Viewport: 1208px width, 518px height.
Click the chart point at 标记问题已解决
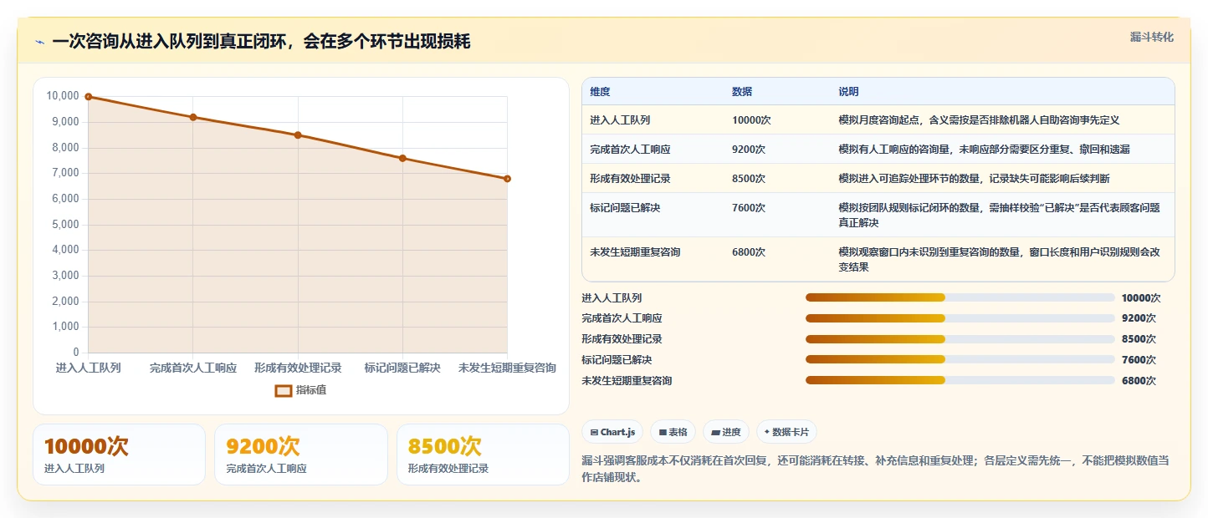point(402,158)
